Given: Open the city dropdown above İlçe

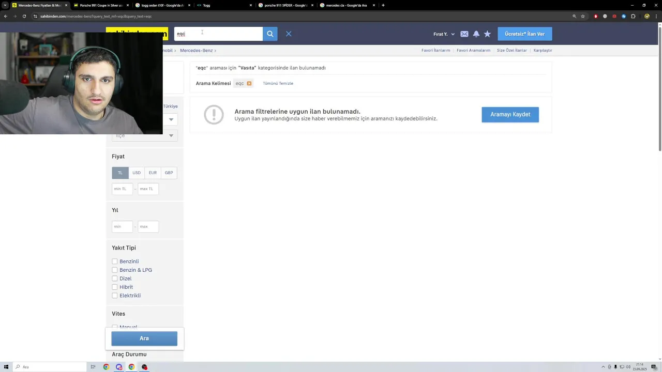Looking at the screenshot, I should coord(171,119).
